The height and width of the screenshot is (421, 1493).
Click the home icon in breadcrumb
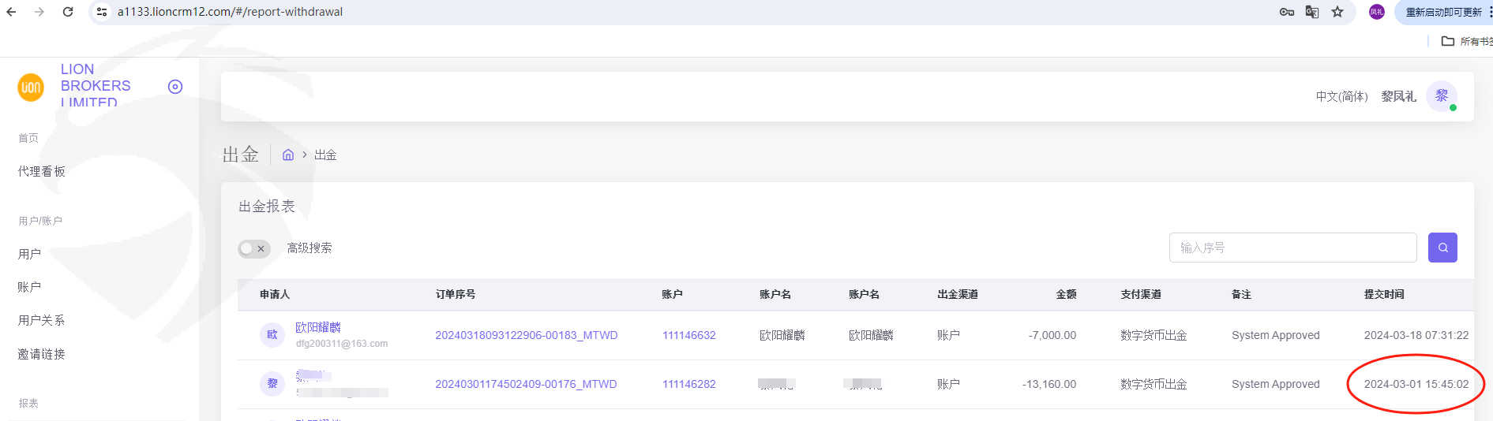(288, 155)
